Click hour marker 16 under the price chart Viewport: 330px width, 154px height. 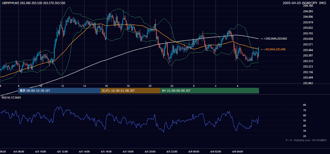click(x=106, y=86)
